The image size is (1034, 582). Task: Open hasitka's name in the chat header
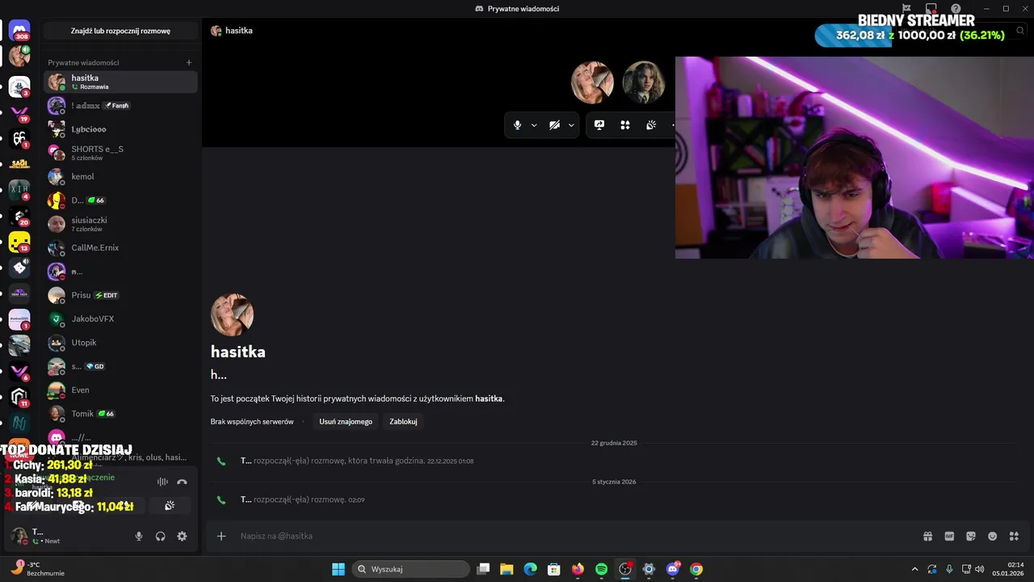239,31
